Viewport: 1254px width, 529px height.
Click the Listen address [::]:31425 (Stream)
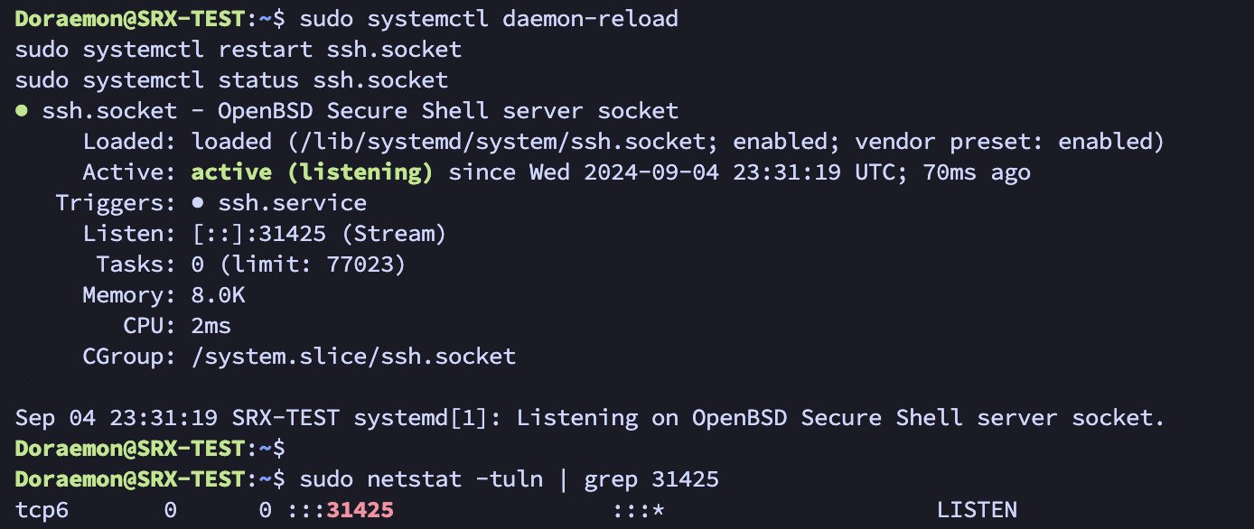(319, 234)
